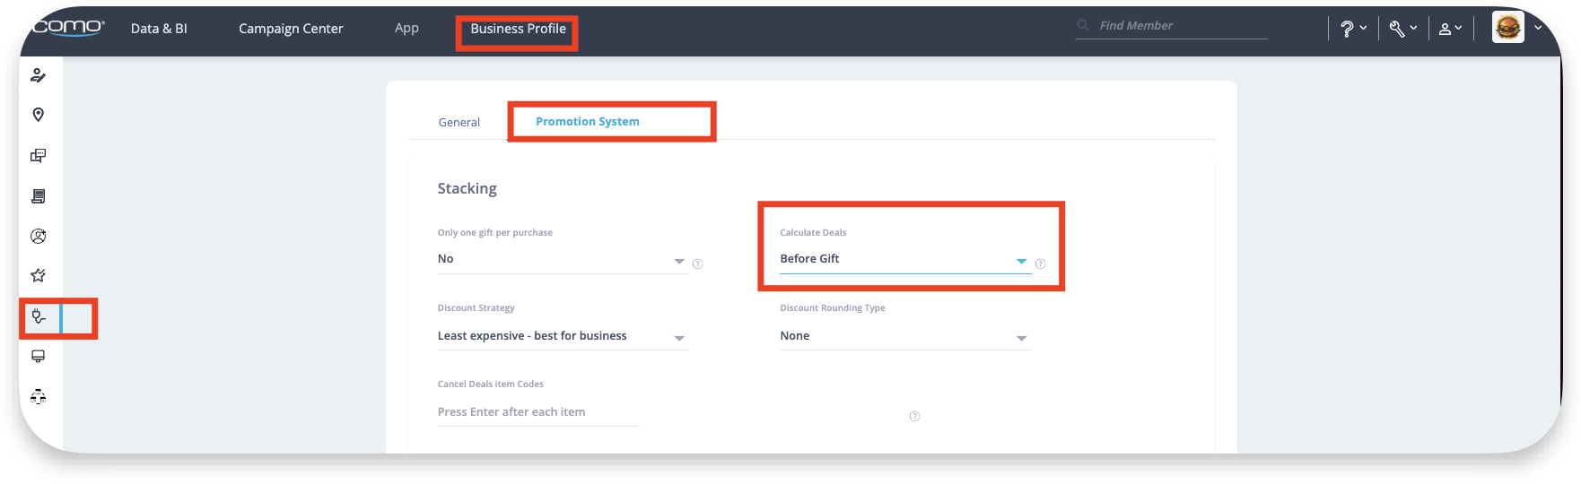Open the Discount Rounding Type dropdown
The image size is (1581, 484).
click(x=904, y=336)
